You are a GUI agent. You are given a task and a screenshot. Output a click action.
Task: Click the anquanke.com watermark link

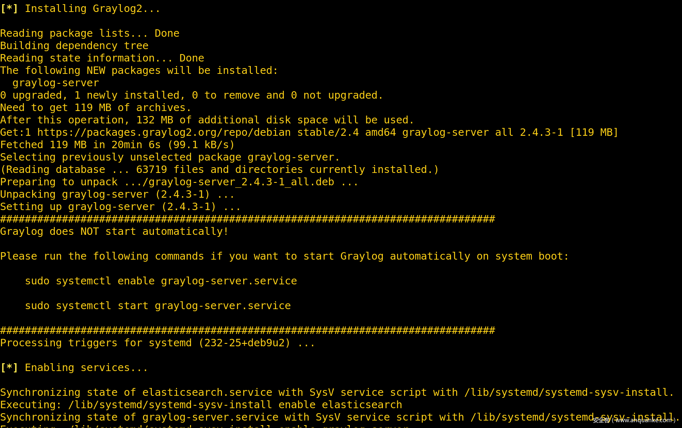click(x=634, y=420)
